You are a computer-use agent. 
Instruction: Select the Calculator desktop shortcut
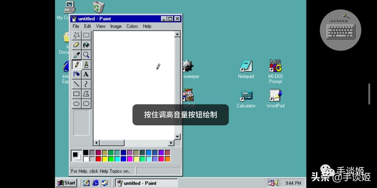click(x=246, y=99)
